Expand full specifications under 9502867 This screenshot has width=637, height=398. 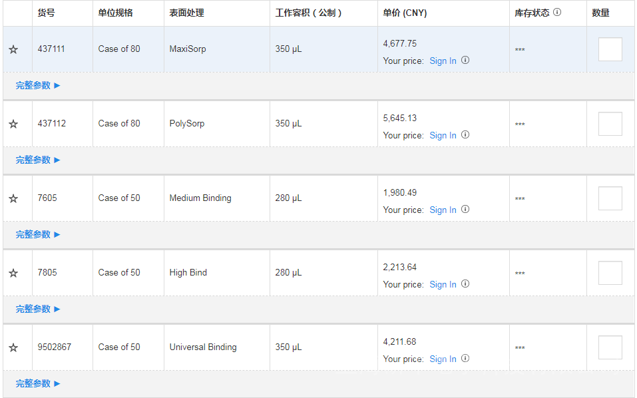pyautogui.click(x=38, y=383)
